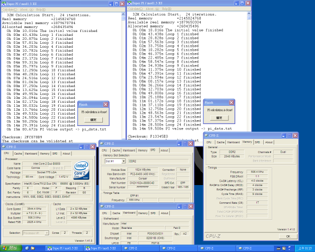Click the Super PI icon in right window title bar
This screenshot has width=315, height=252.
(129, 3)
